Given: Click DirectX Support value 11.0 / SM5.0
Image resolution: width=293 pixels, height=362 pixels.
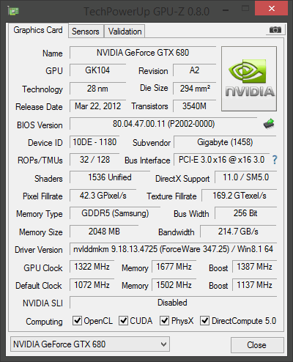Looking at the screenshot, I should point(245,177).
